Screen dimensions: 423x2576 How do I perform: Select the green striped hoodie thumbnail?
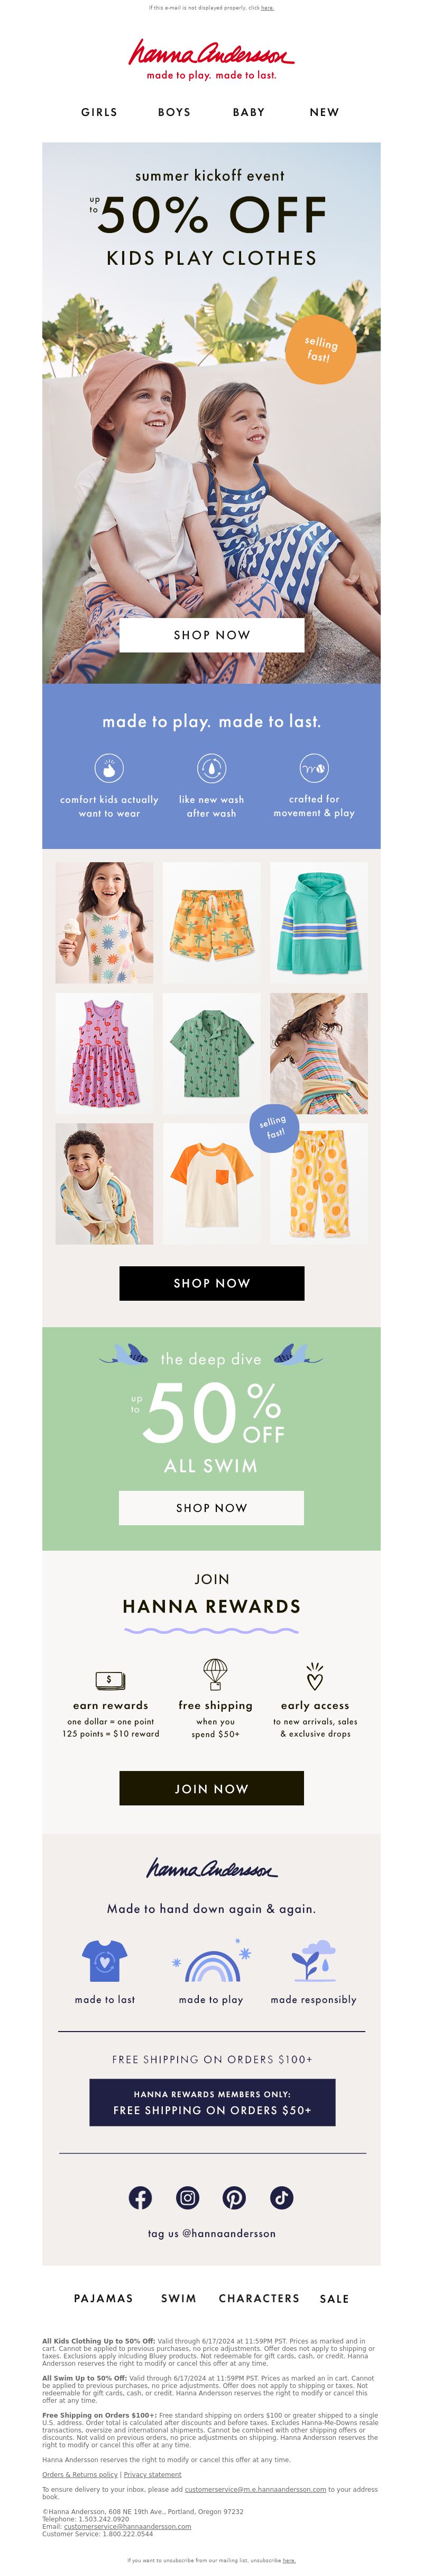click(319, 923)
